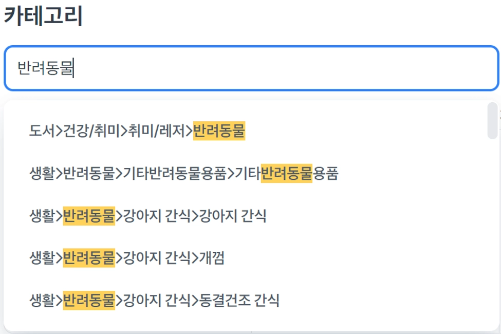Click middle 강아지 간식 segment in 개껌 row
The image size is (501, 334).
pos(154,258)
